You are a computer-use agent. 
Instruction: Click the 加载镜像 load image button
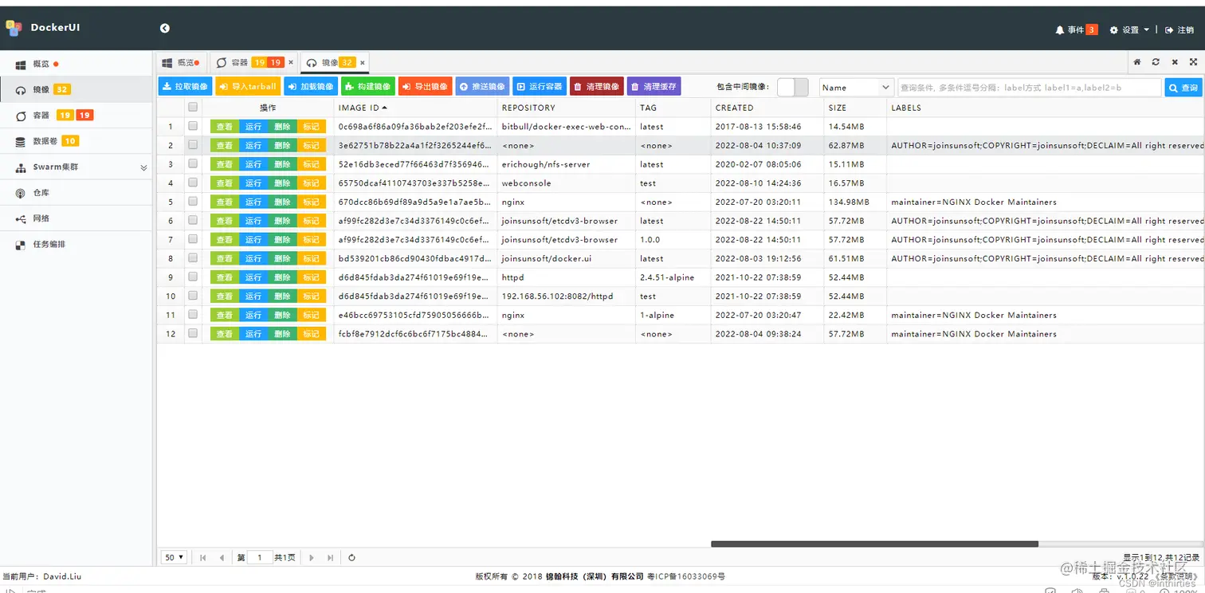click(311, 86)
